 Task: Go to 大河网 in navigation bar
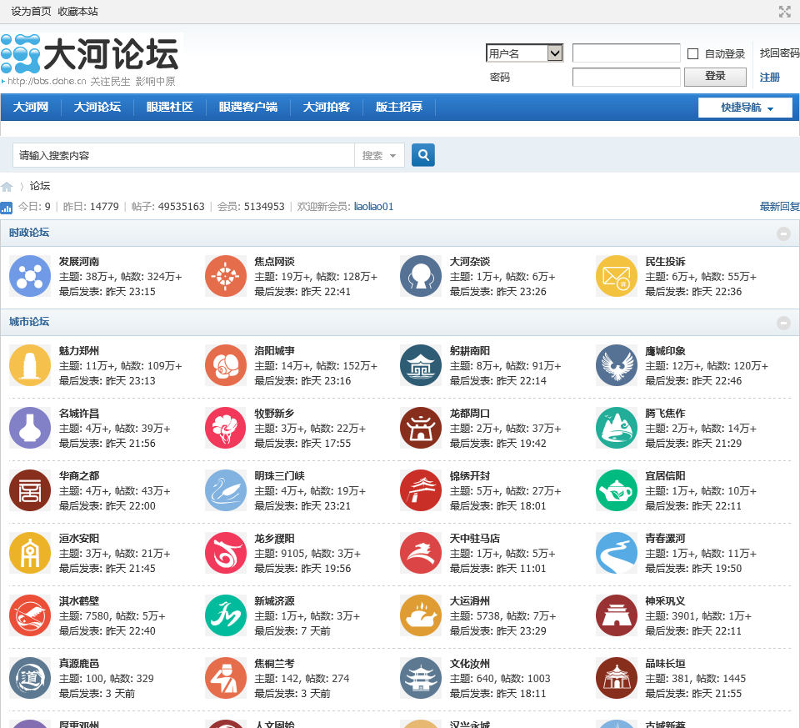tap(31, 107)
